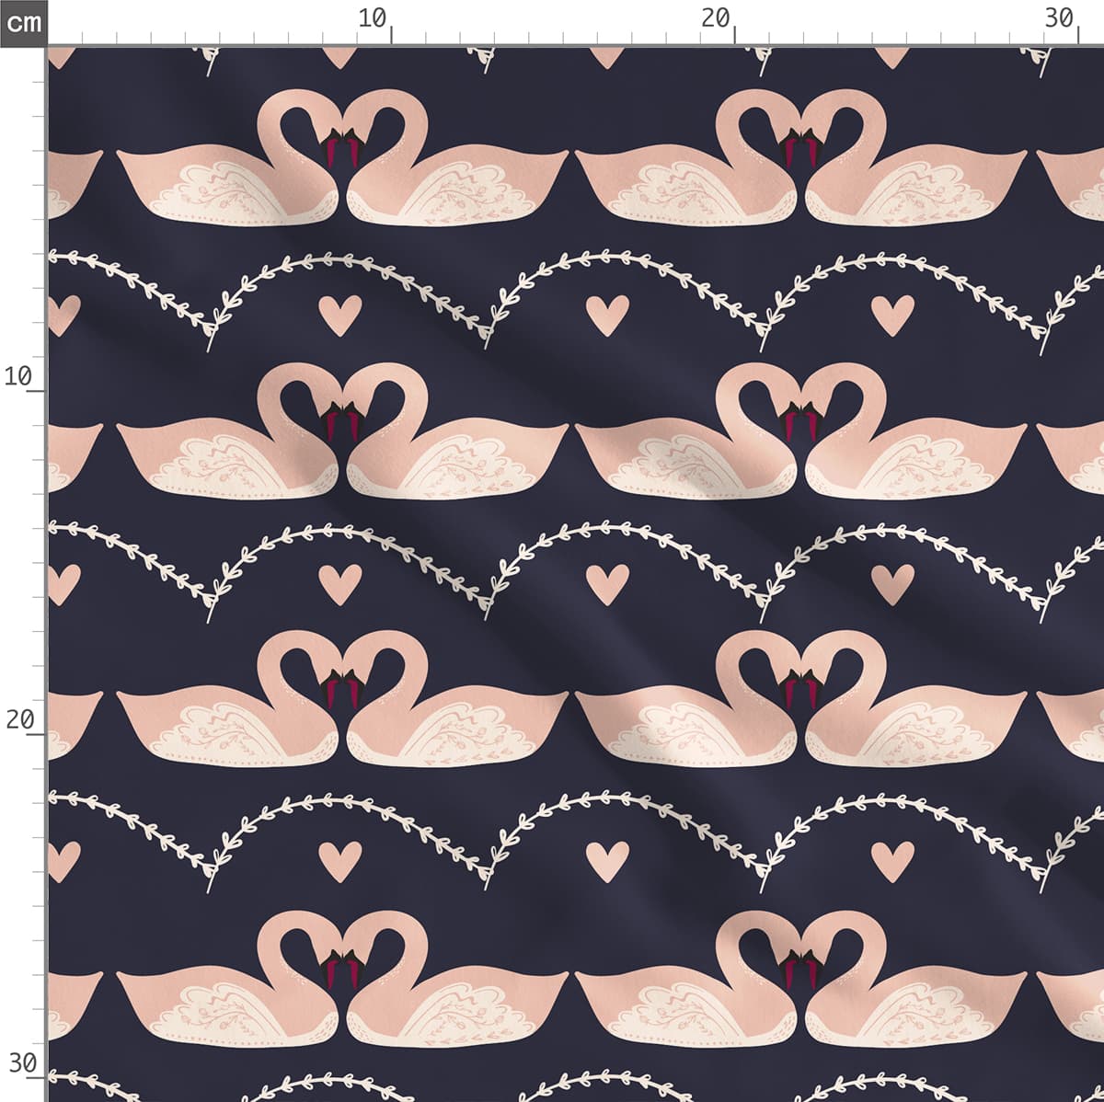The height and width of the screenshot is (1102, 1104).
Task: Click the cm unit label box
Action: pyautogui.click(x=23, y=22)
